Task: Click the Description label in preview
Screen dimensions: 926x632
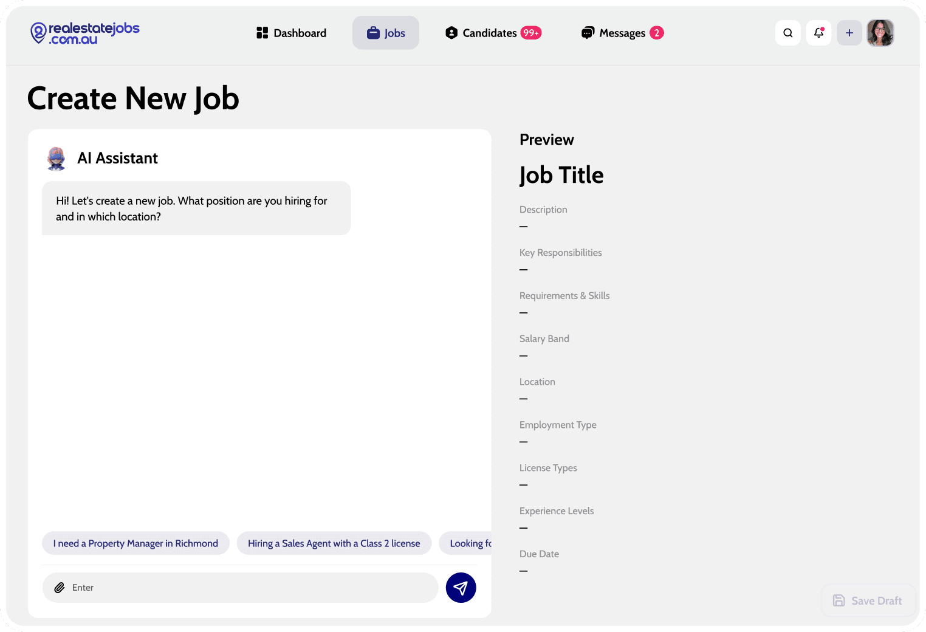Action: [543, 210]
